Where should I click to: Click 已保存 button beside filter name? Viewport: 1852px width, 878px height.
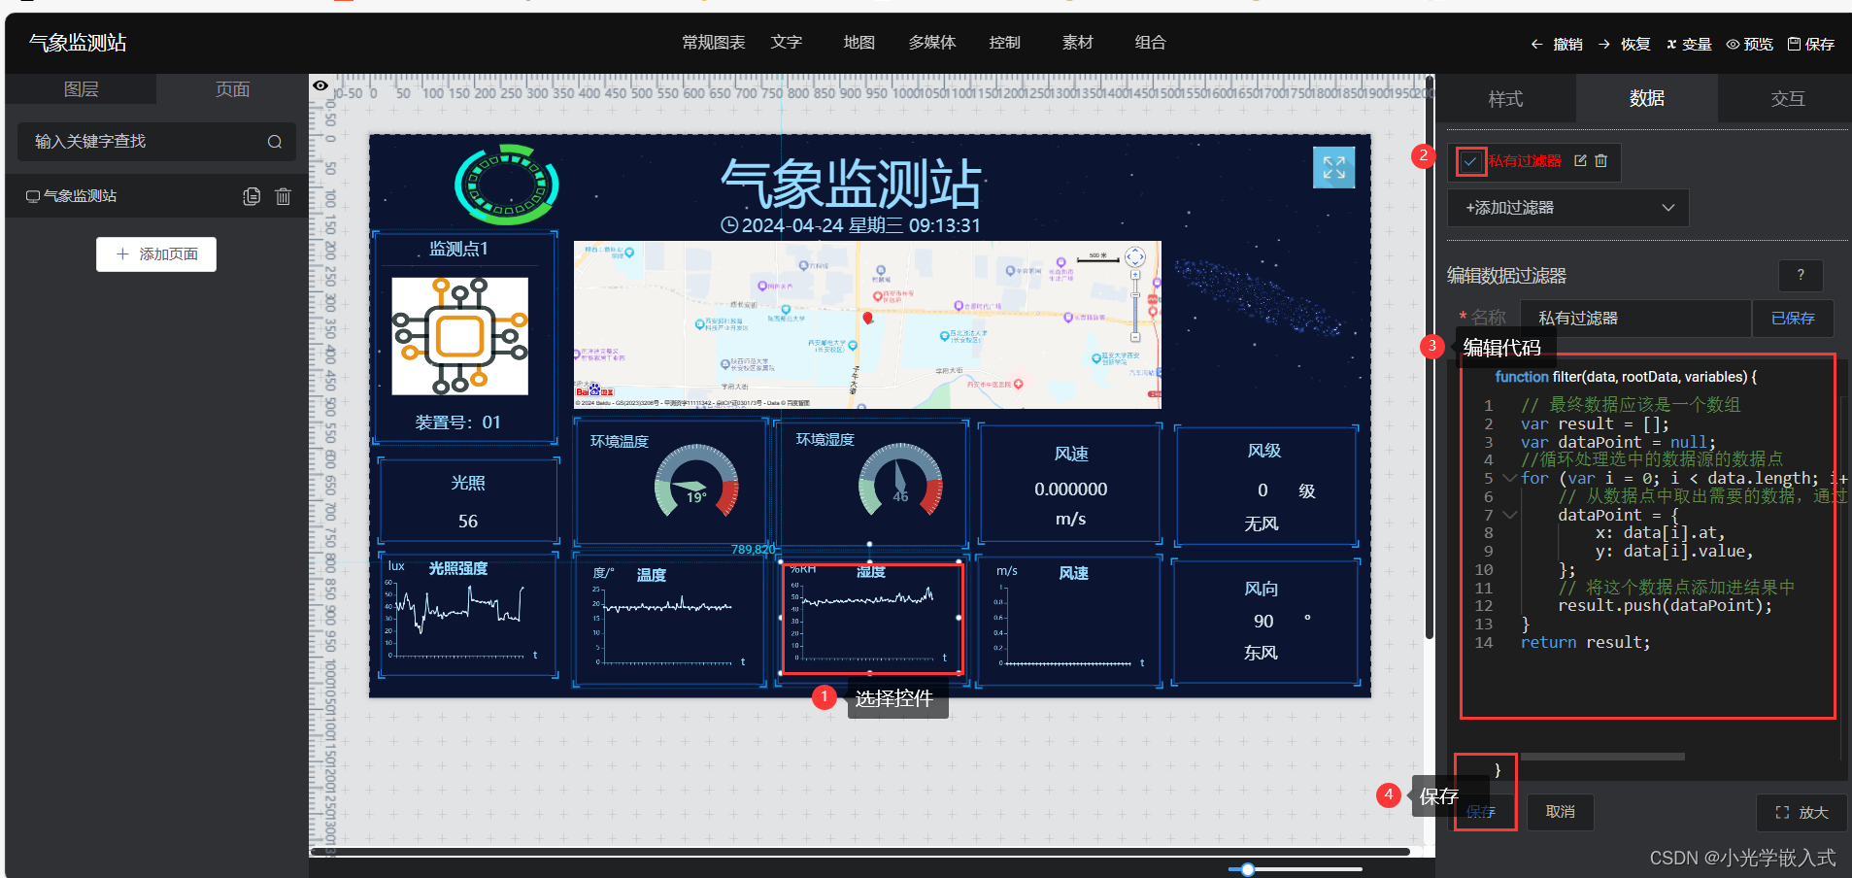1793,319
